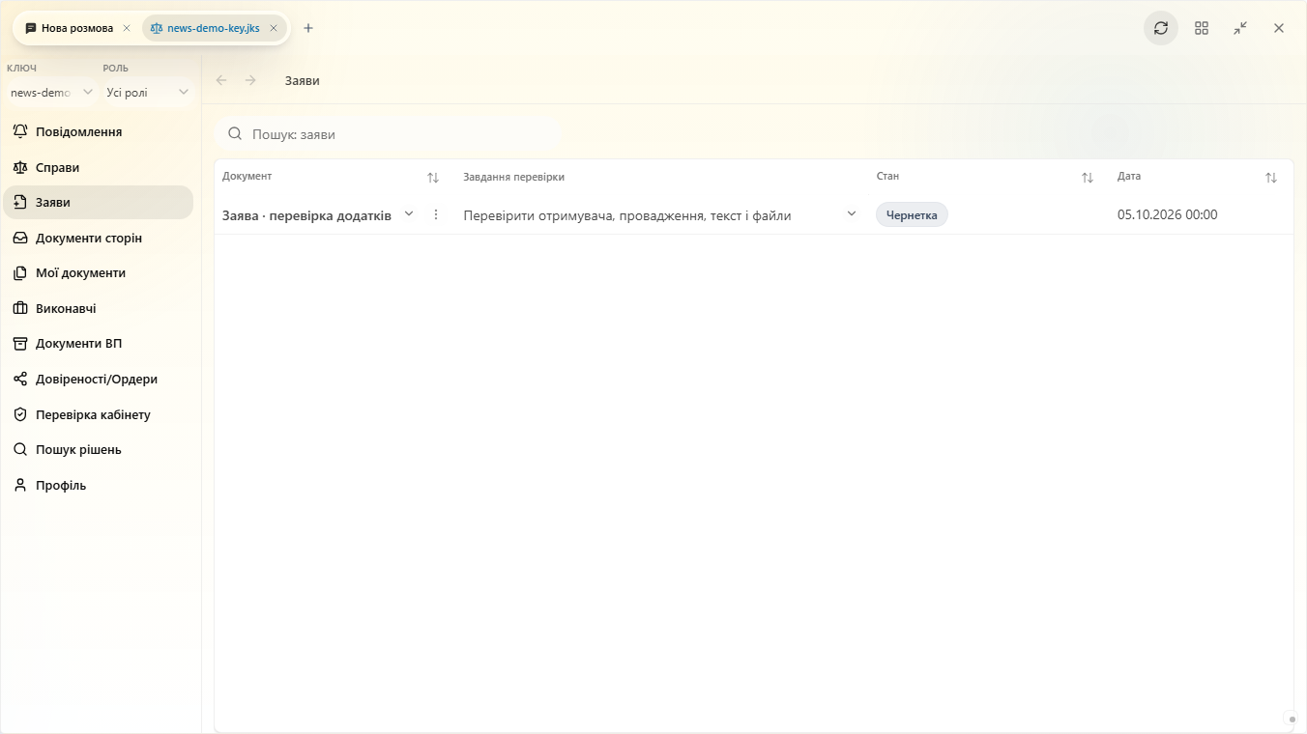Image resolution: width=1307 pixels, height=734 pixels.
Task: Open the Ключ dropdown showing news-demo
Action: [51, 92]
